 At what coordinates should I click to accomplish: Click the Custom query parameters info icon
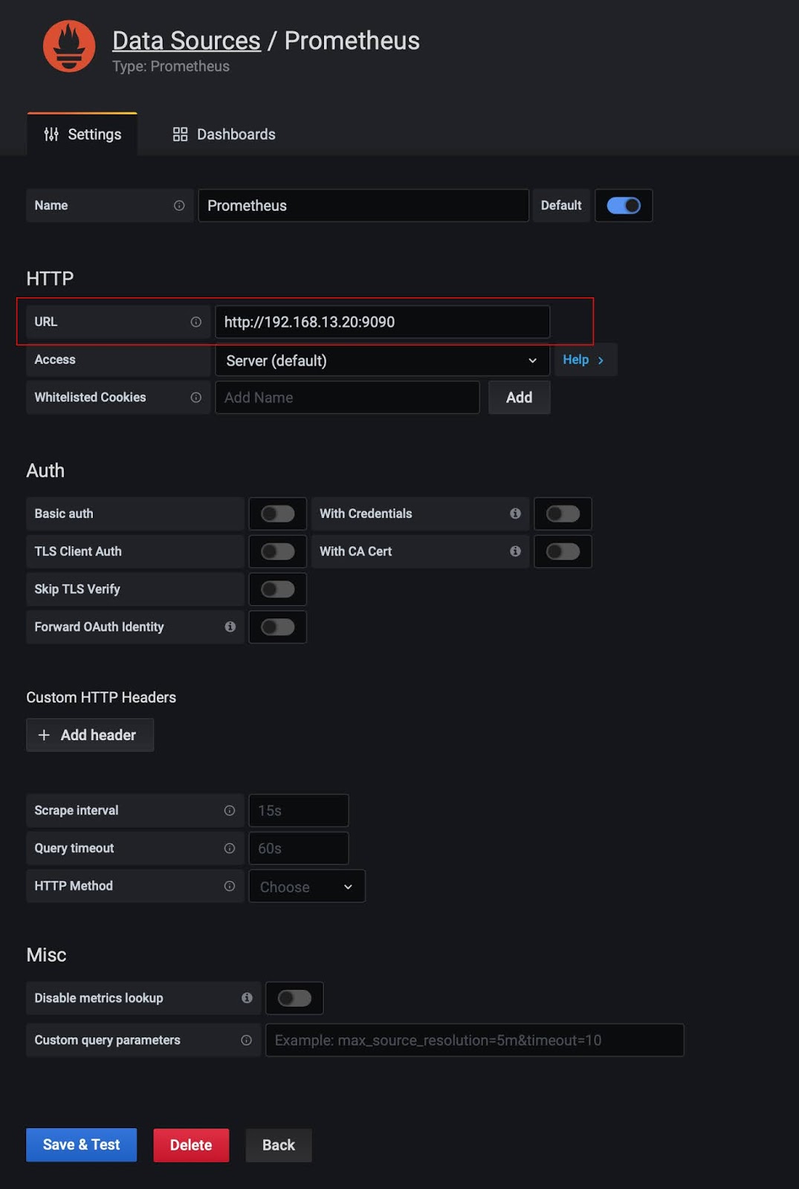click(246, 1040)
